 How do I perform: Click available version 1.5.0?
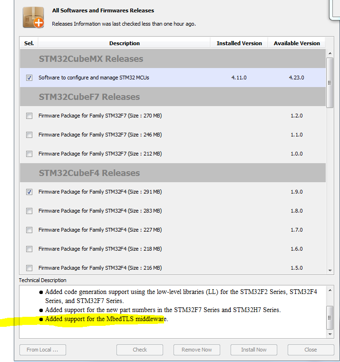297,268
